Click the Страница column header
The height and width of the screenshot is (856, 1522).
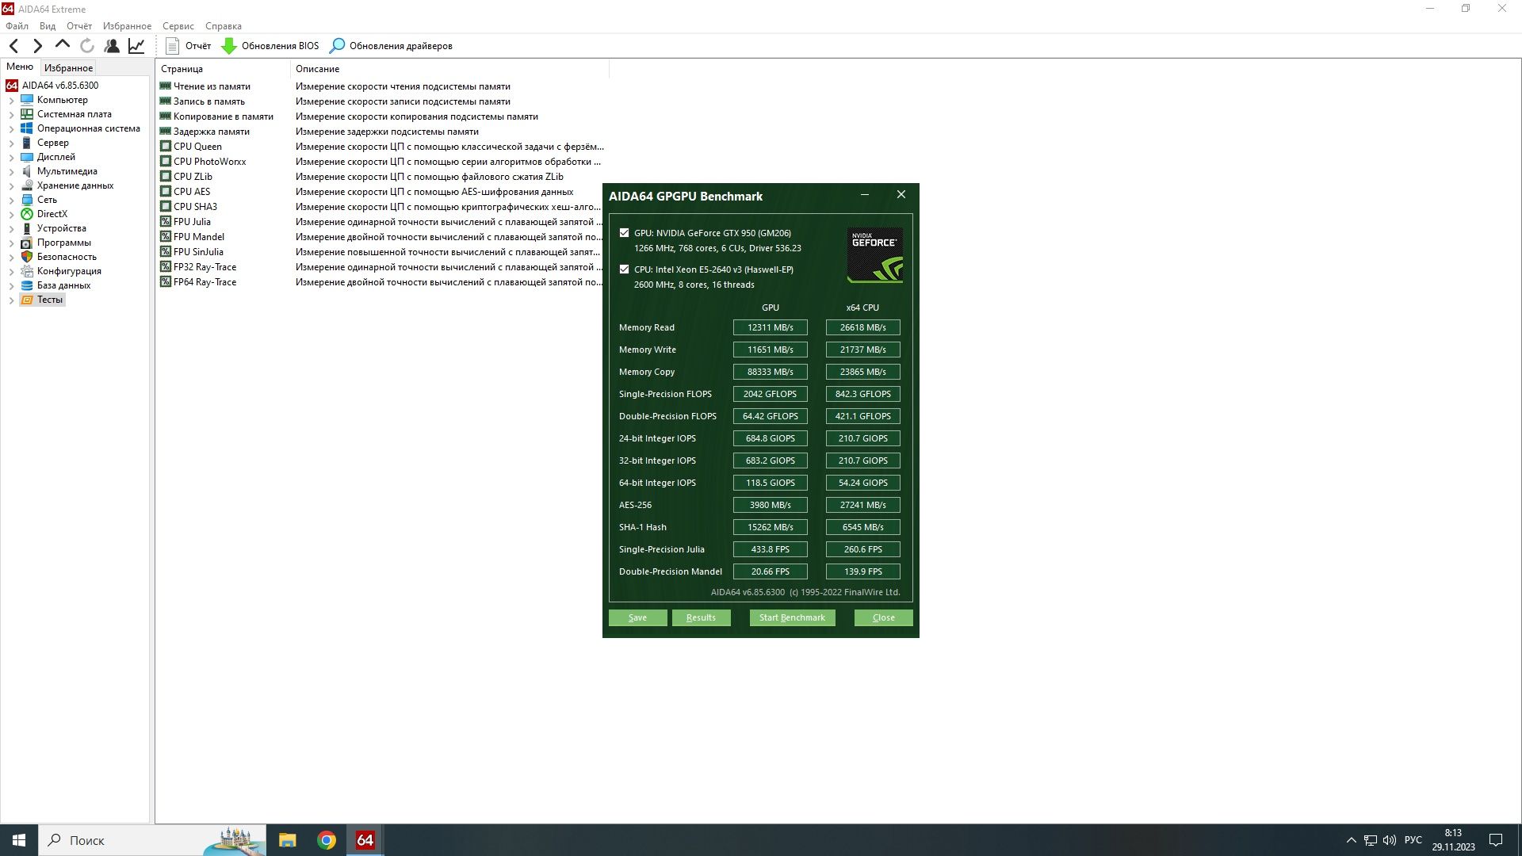223,69
